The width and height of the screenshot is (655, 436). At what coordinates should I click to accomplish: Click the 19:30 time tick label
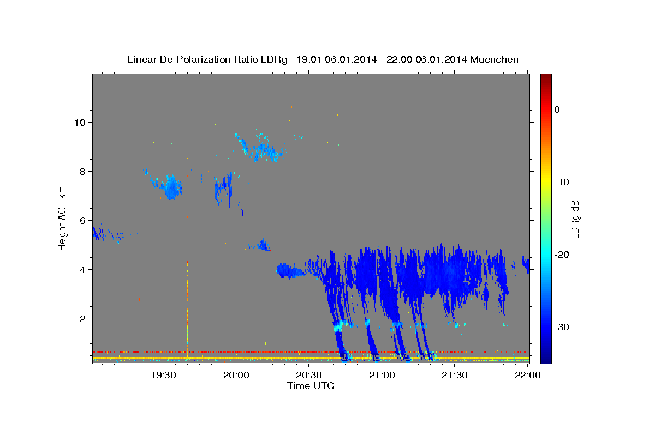[x=163, y=375]
